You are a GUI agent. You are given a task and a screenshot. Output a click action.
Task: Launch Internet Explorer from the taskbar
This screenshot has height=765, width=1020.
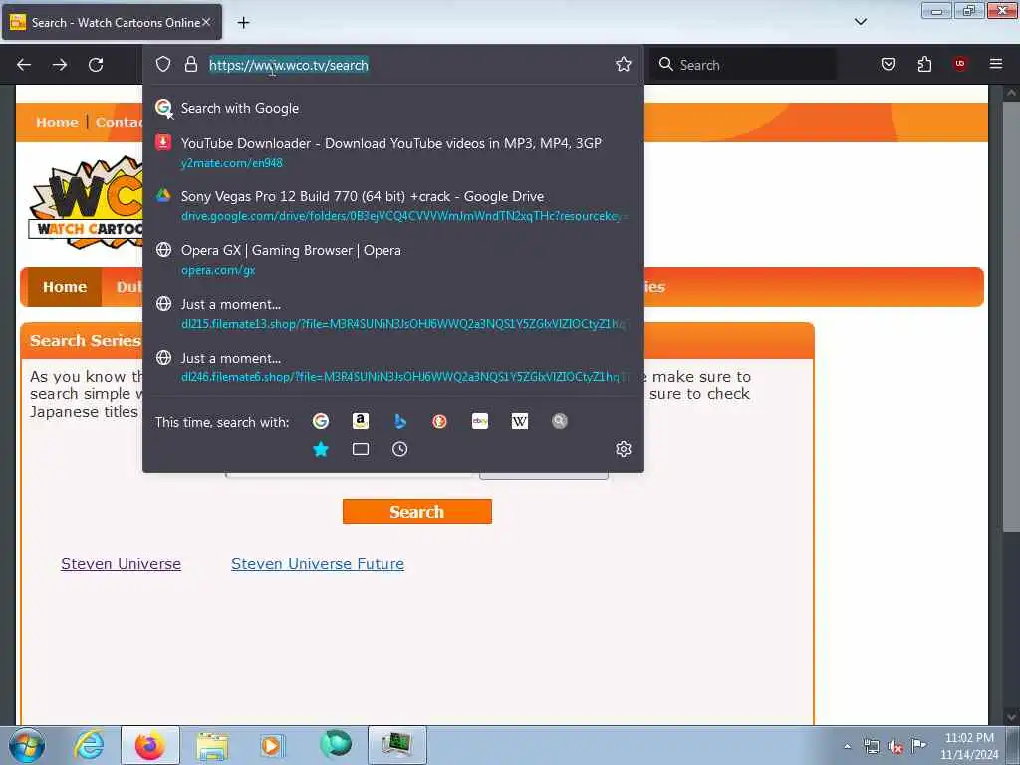(89, 745)
